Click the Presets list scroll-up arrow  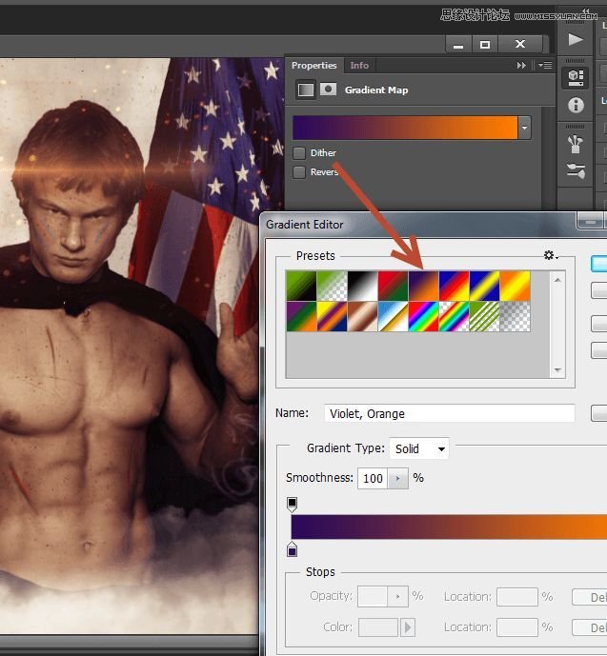point(557,280)
